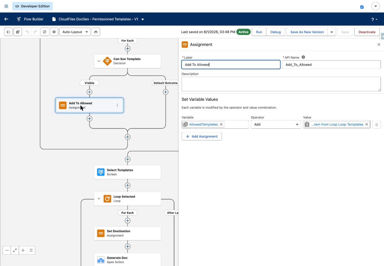Open the hamburger navigation menu
384x266 pixels.
point(6,6)
